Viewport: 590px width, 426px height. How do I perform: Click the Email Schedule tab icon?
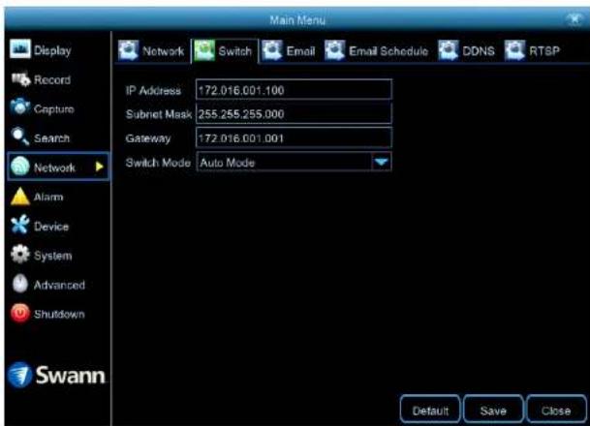click(x=335, y=50)
